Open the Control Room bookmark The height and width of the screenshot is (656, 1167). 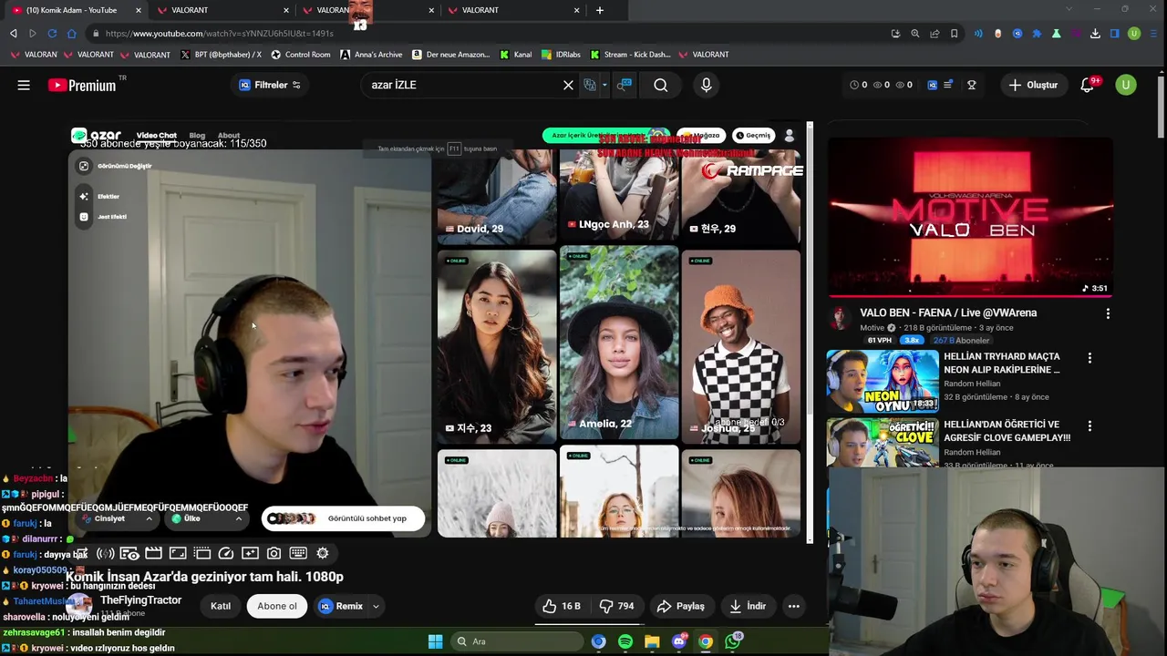point(301,55)
